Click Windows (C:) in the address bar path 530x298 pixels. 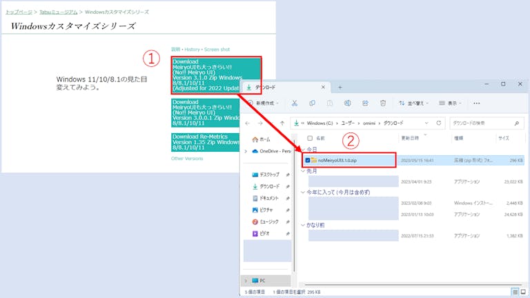click(320, 123)
